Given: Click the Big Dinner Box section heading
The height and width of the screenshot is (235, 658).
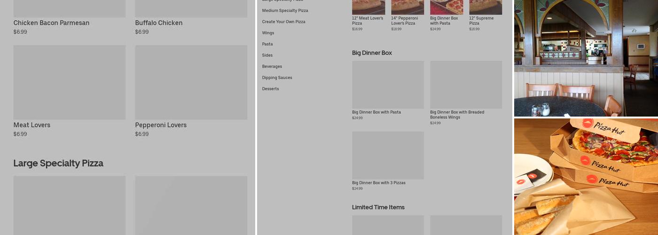Looking at the screenshot, I should pos(372,53).
